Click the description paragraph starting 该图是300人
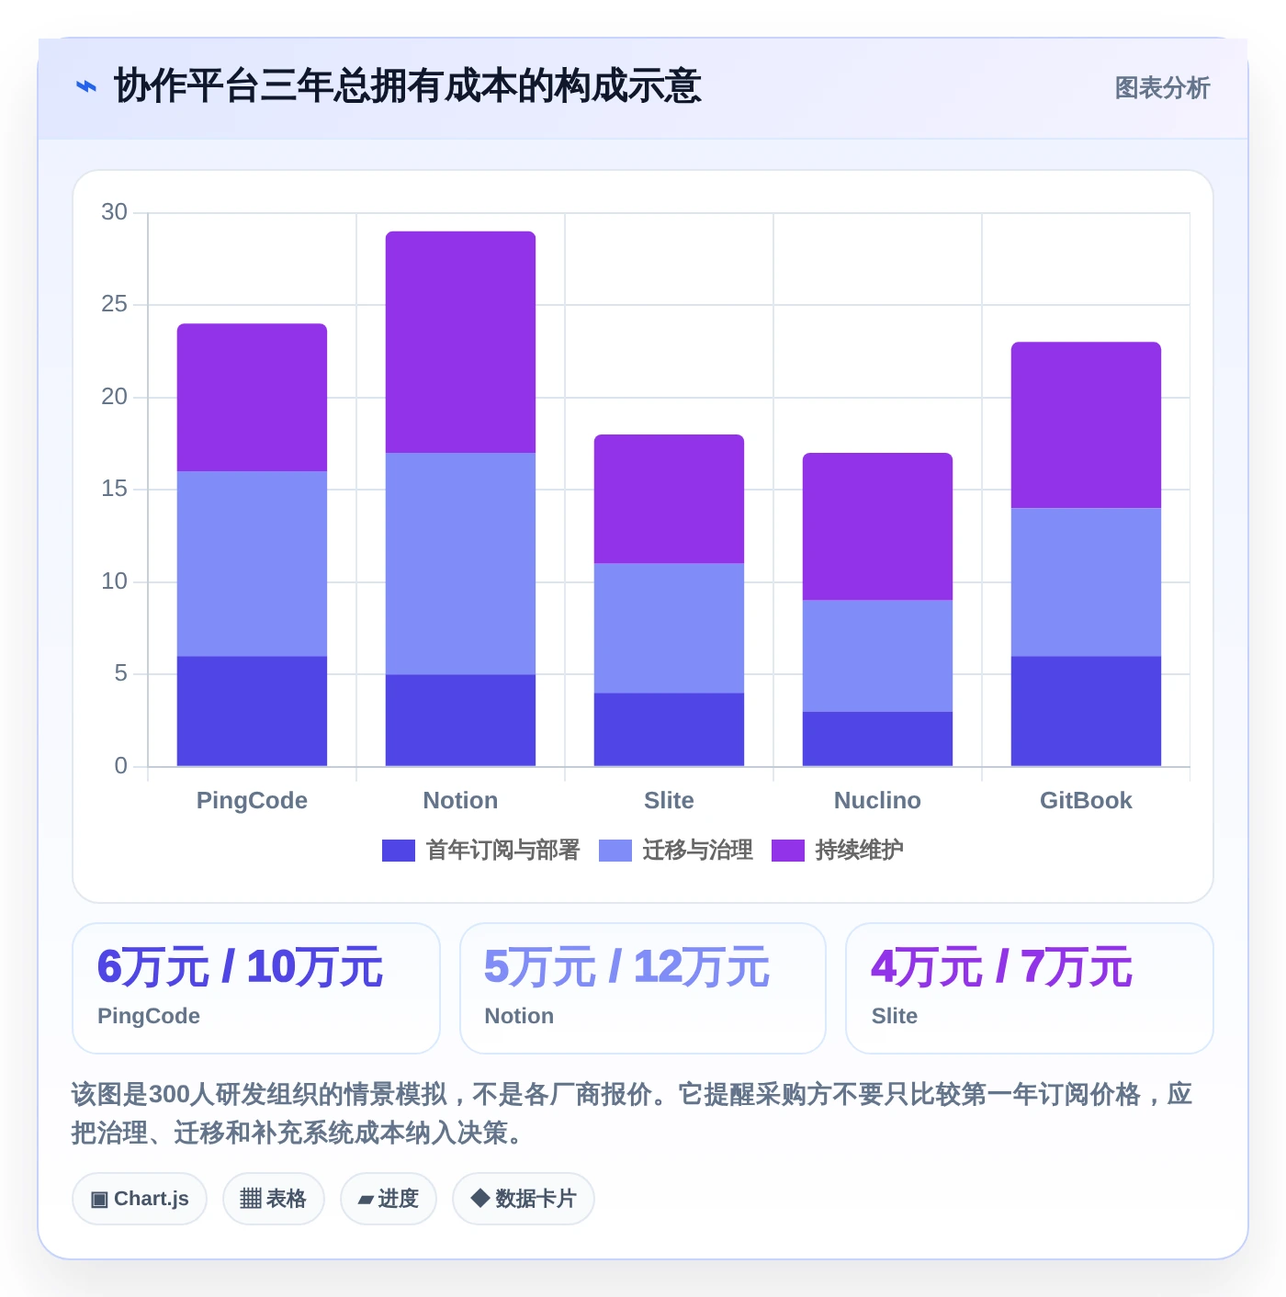 632,1113
